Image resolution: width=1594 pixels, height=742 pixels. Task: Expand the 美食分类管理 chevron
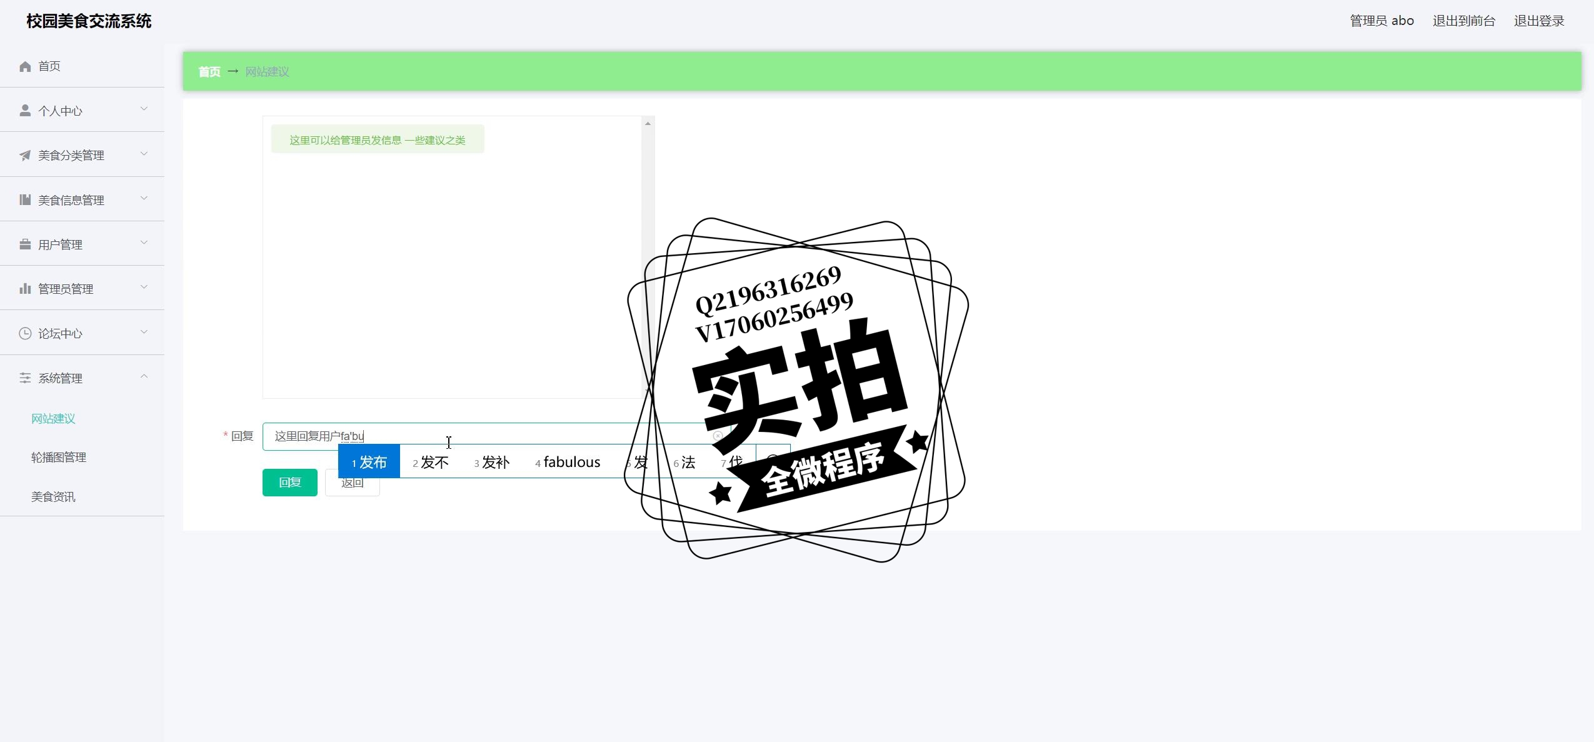(144, 154)
